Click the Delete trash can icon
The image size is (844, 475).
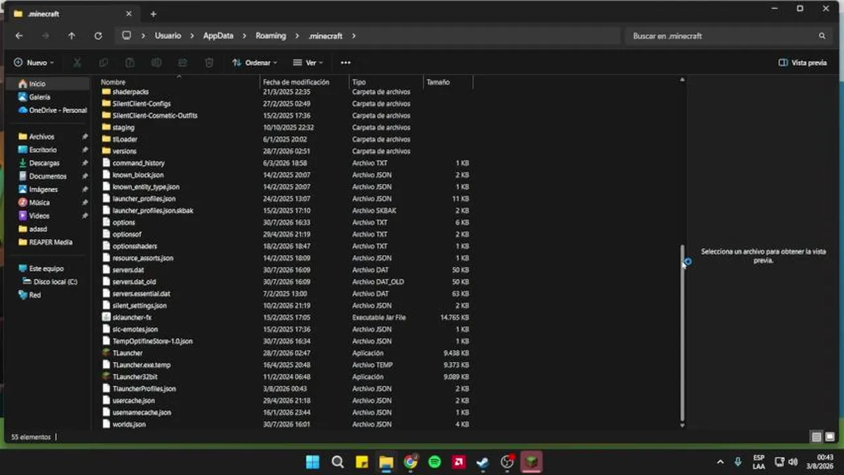pos(209,63)
